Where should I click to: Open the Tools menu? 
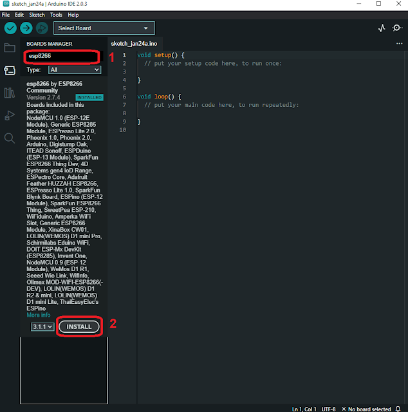click(x=56, y=15)
